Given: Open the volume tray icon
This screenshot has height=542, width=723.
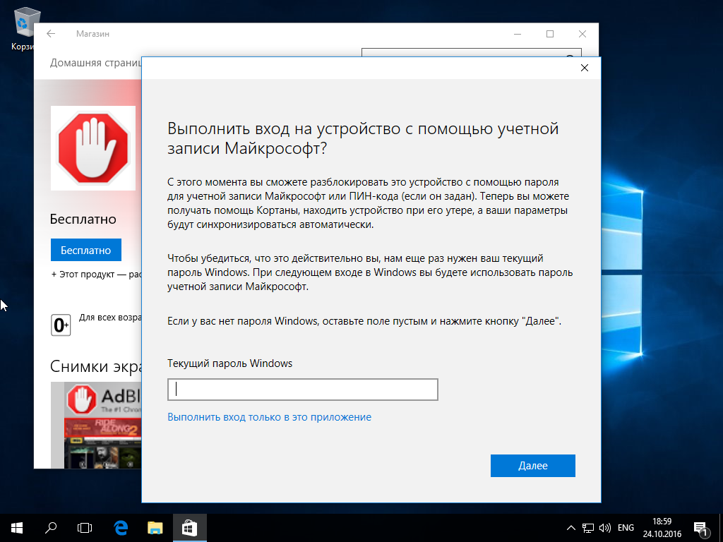Looking at the screenshot, I should point(604,528).
